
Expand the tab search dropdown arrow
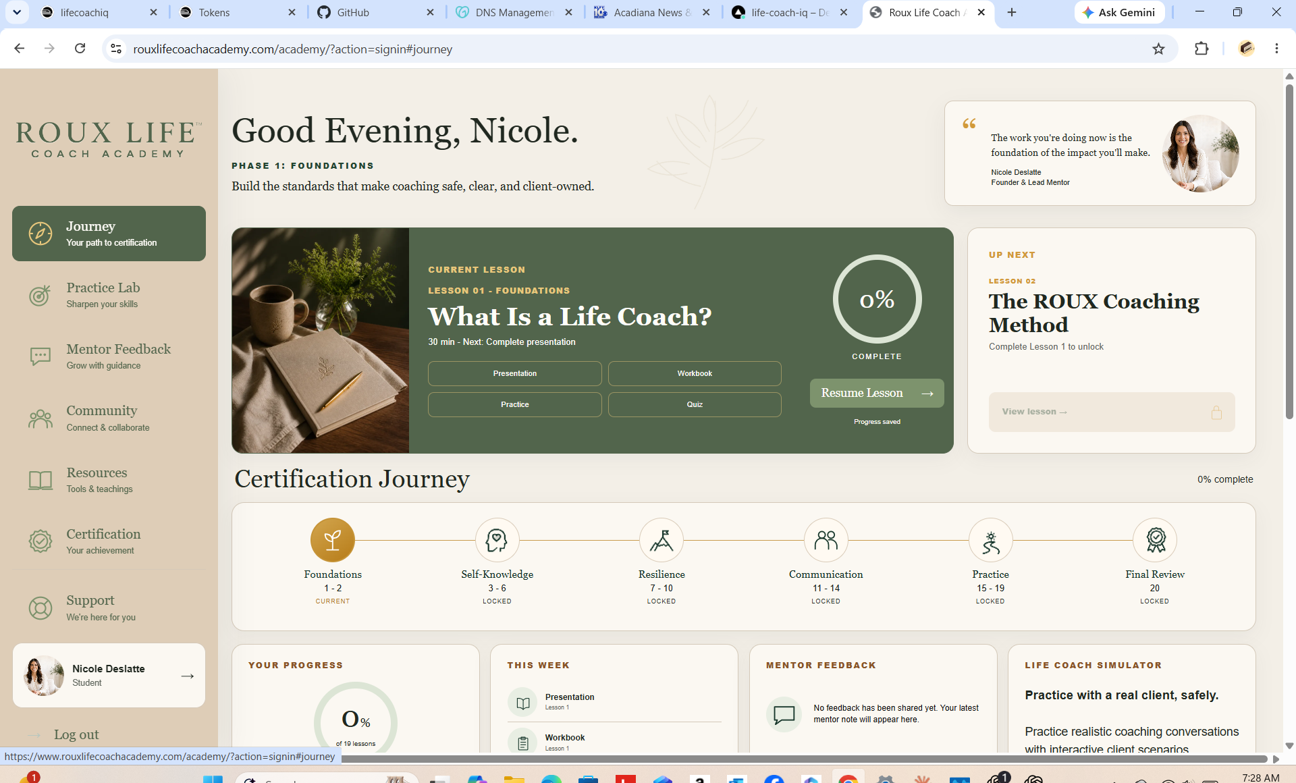tap(16, 12)
